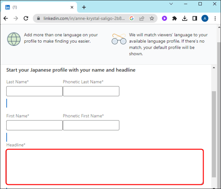Click the 'Phonetic Last Name*' label
This screenshot has height=189, width=221.
coord(83,82)
